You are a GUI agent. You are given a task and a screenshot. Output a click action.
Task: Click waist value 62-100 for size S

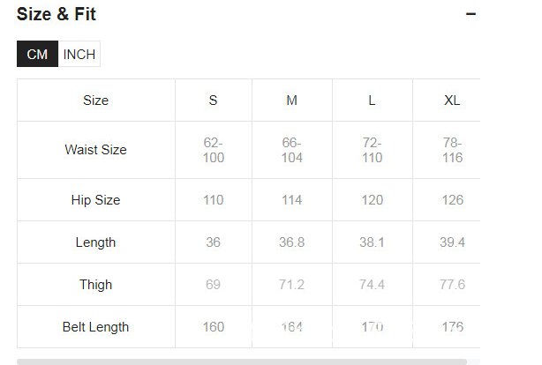(213, 150)
